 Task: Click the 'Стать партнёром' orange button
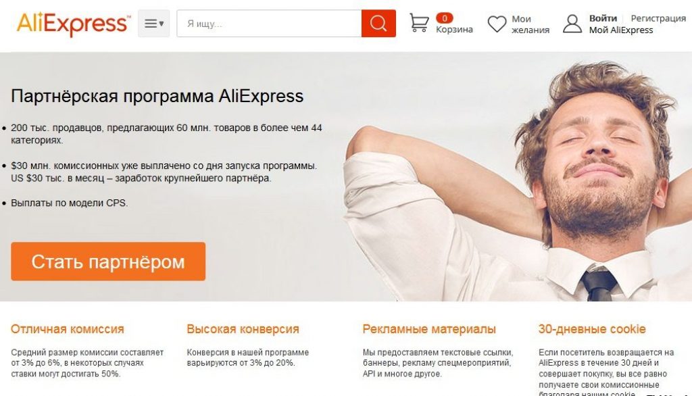108,262
